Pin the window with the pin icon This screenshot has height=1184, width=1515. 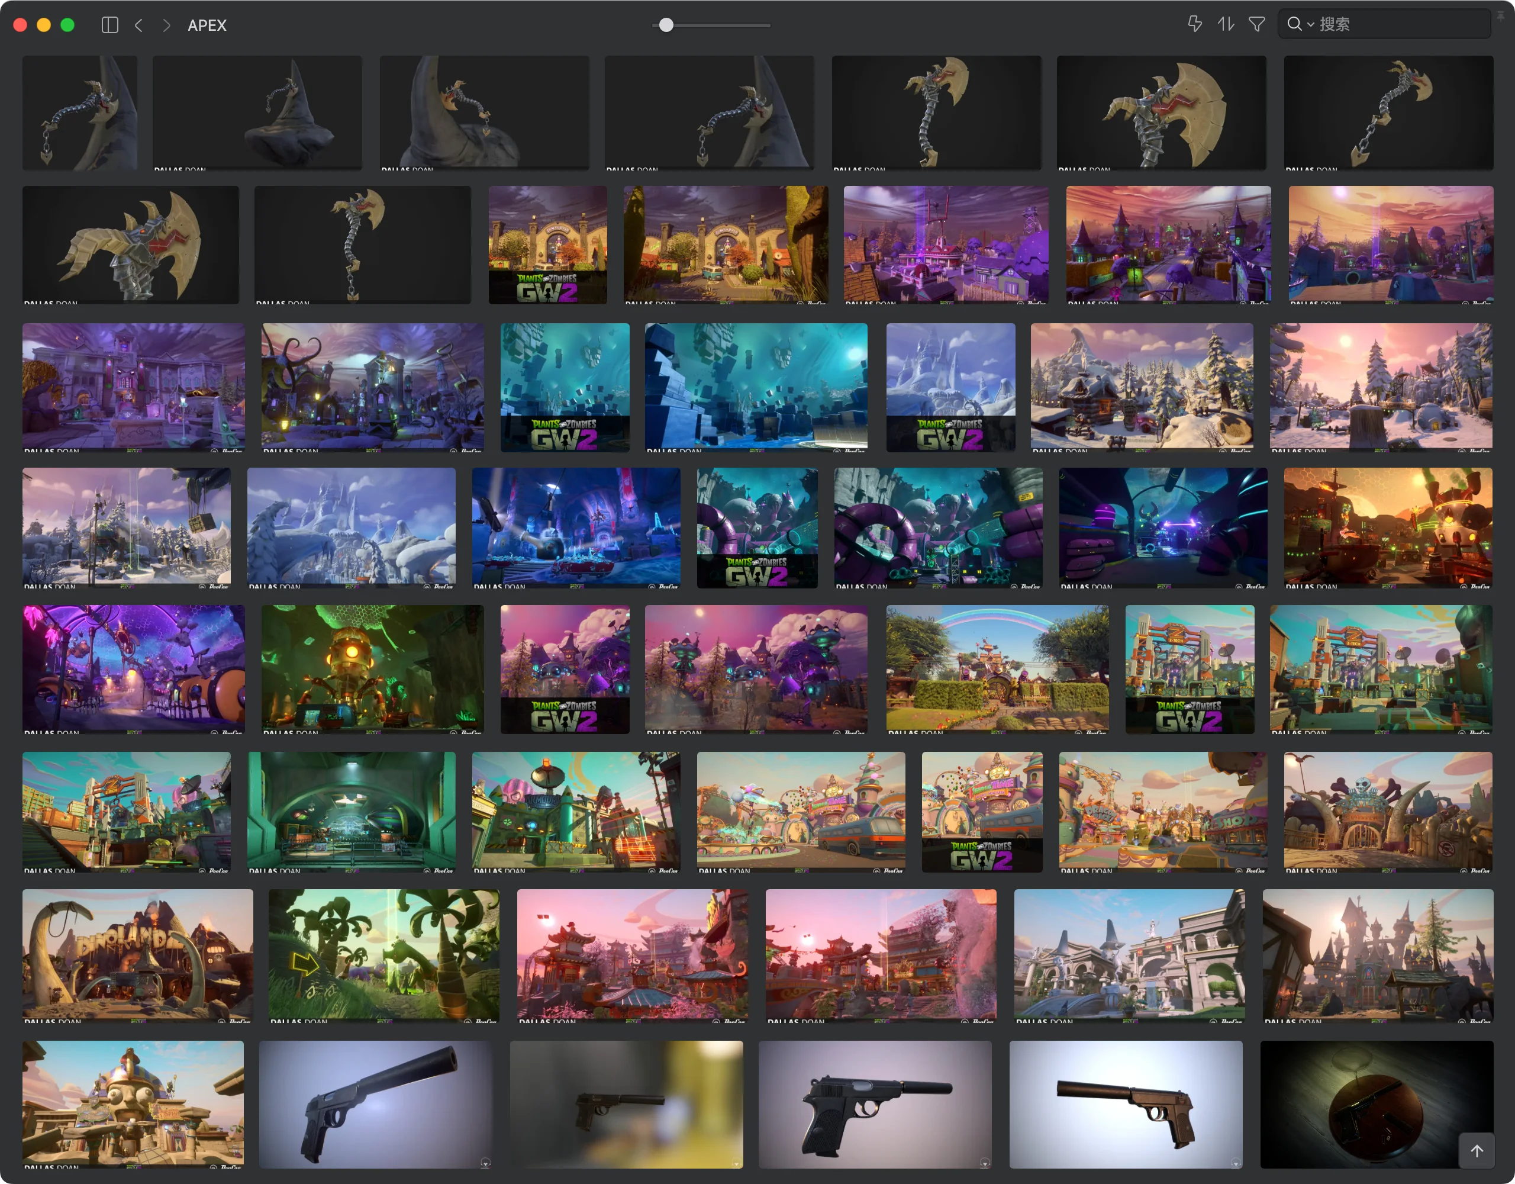[1500, 17]
